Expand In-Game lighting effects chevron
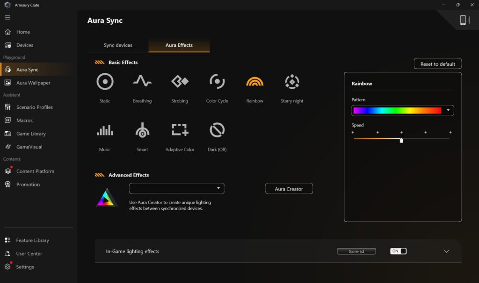Screen dimensions: 479x283 446,251
